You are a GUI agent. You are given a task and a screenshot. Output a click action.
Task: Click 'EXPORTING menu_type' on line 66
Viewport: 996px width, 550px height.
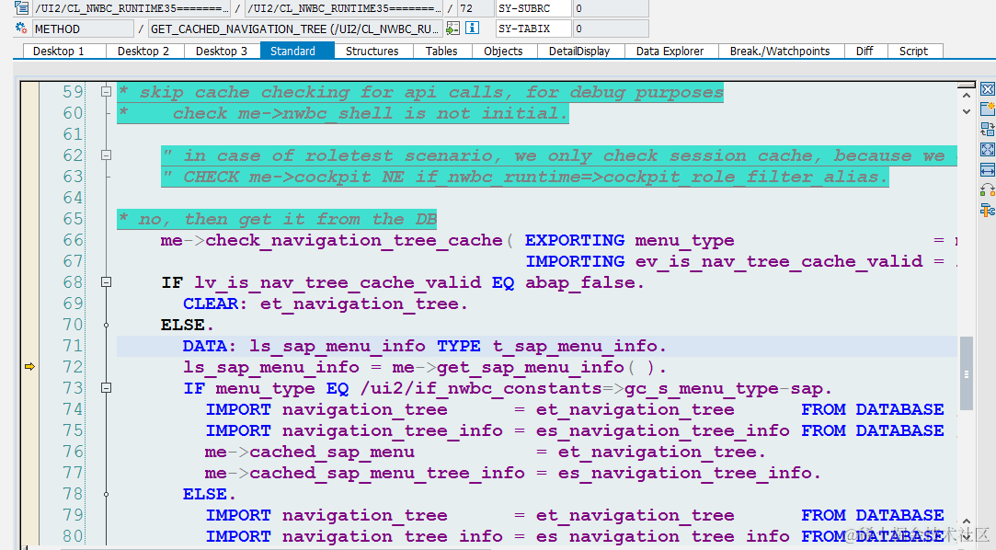(629, 240)
